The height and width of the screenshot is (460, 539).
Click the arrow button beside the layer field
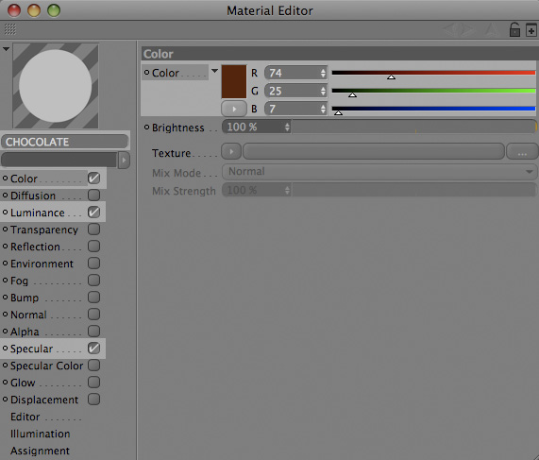(x=124, y=160)
